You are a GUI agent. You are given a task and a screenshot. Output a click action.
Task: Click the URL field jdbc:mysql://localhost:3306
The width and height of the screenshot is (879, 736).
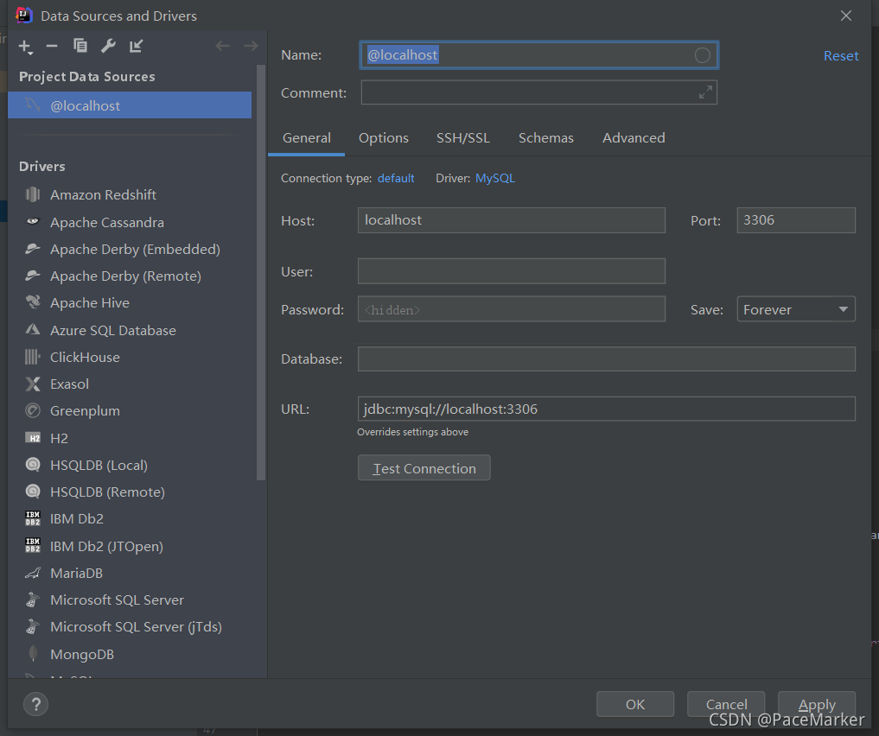click(x=607, y=409)
